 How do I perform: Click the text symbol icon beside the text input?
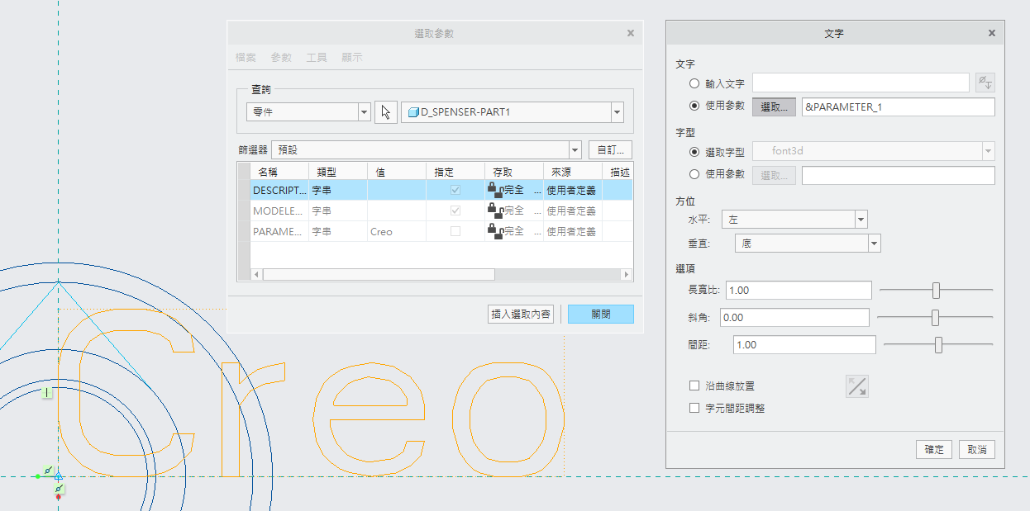985,83
